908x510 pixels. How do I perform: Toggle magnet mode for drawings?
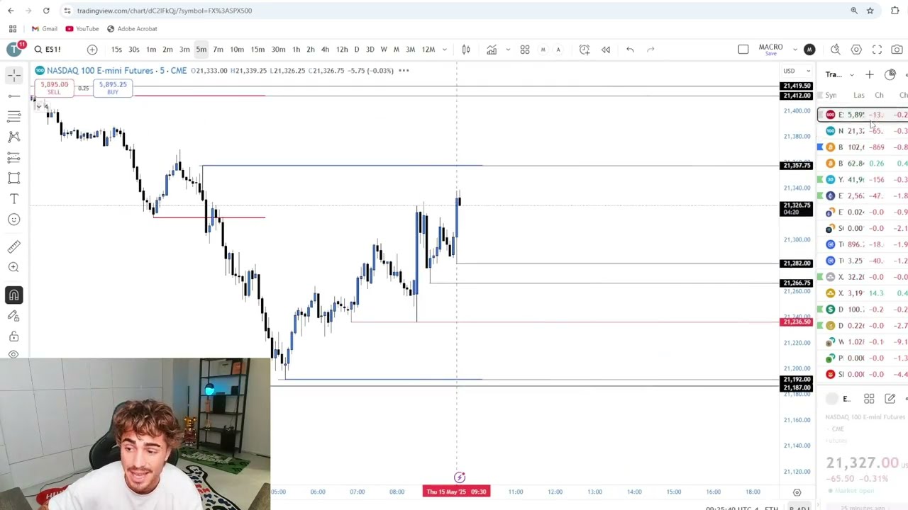pyautogui.click(x=14, y=295)
